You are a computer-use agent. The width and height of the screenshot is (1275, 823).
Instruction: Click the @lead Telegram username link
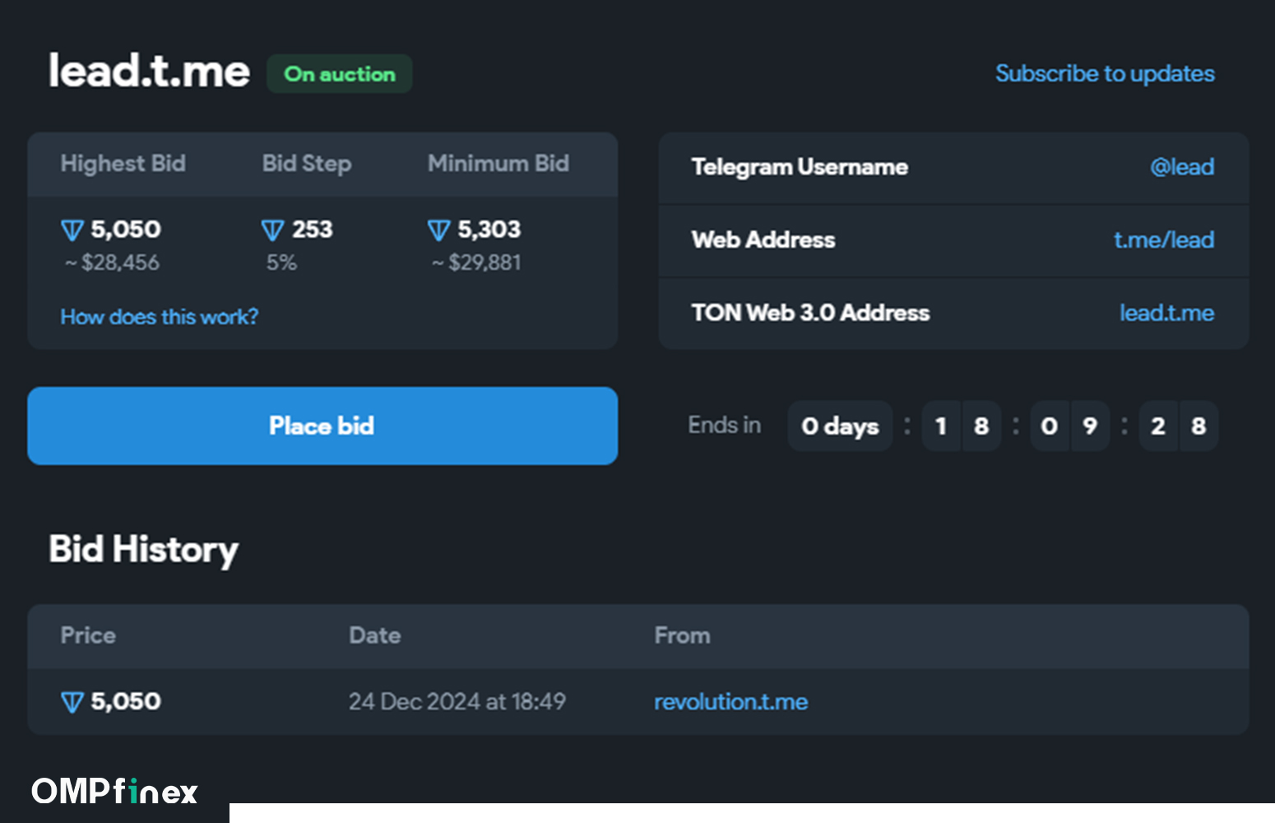[x=1181, y=167]
